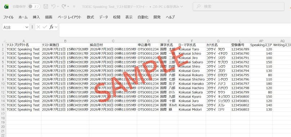
Task: Click the Excel app icon
Action: [x=6, y=7]
